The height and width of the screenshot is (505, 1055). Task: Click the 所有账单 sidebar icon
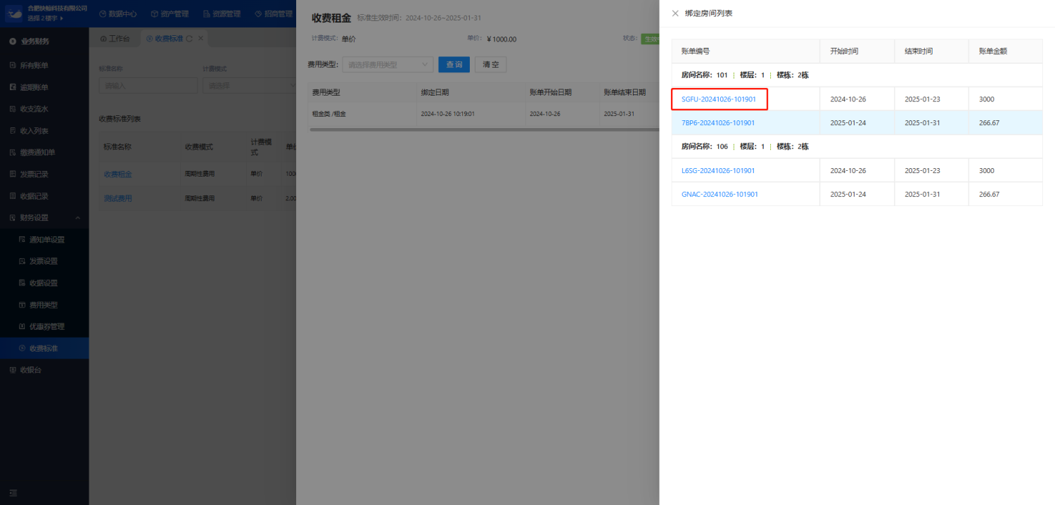coord(13,65)
